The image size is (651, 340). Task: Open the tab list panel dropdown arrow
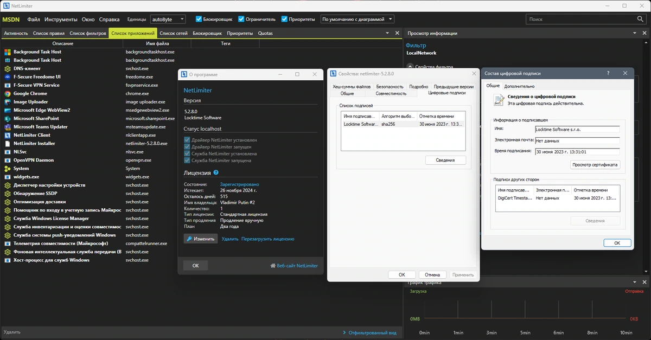387,33
